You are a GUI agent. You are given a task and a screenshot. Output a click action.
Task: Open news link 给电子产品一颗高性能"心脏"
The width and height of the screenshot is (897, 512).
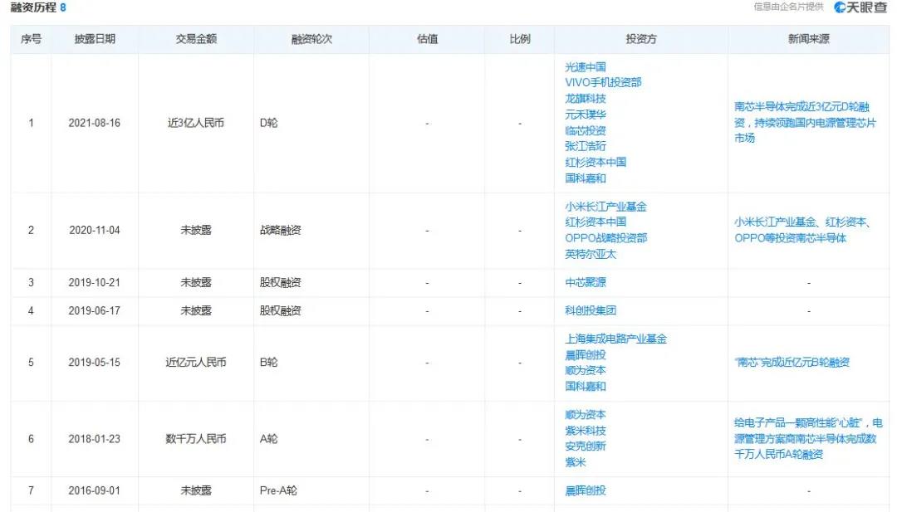click(808, 438)
